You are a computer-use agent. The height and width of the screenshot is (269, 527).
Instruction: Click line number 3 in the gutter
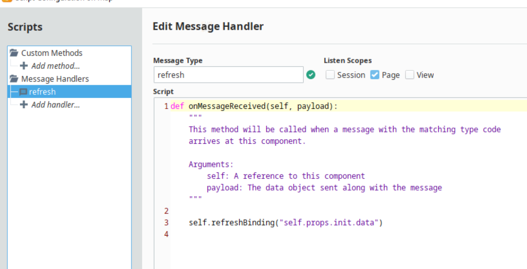tap(166, 223)
